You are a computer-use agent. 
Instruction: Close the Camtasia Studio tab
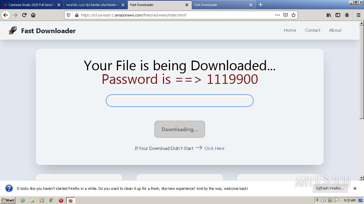click(59, 5)
